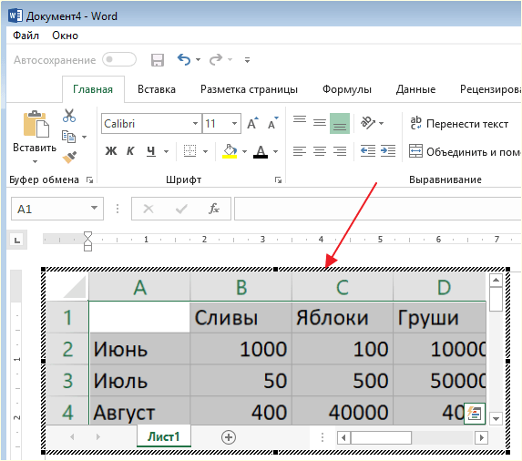Open Шрифт dialog launcher

tap(278, 180)
